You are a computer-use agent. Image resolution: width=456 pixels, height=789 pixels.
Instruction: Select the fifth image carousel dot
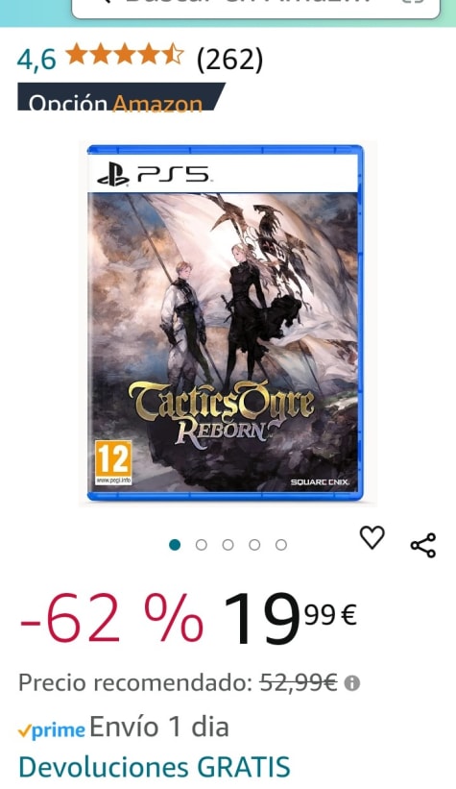pyautogui.click(x=281, y=545)
